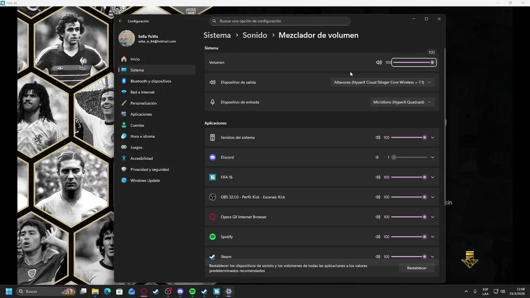Mute OBS 32.1.0 audio
This screenshot has height=298, width=530.
coord(378,197)
